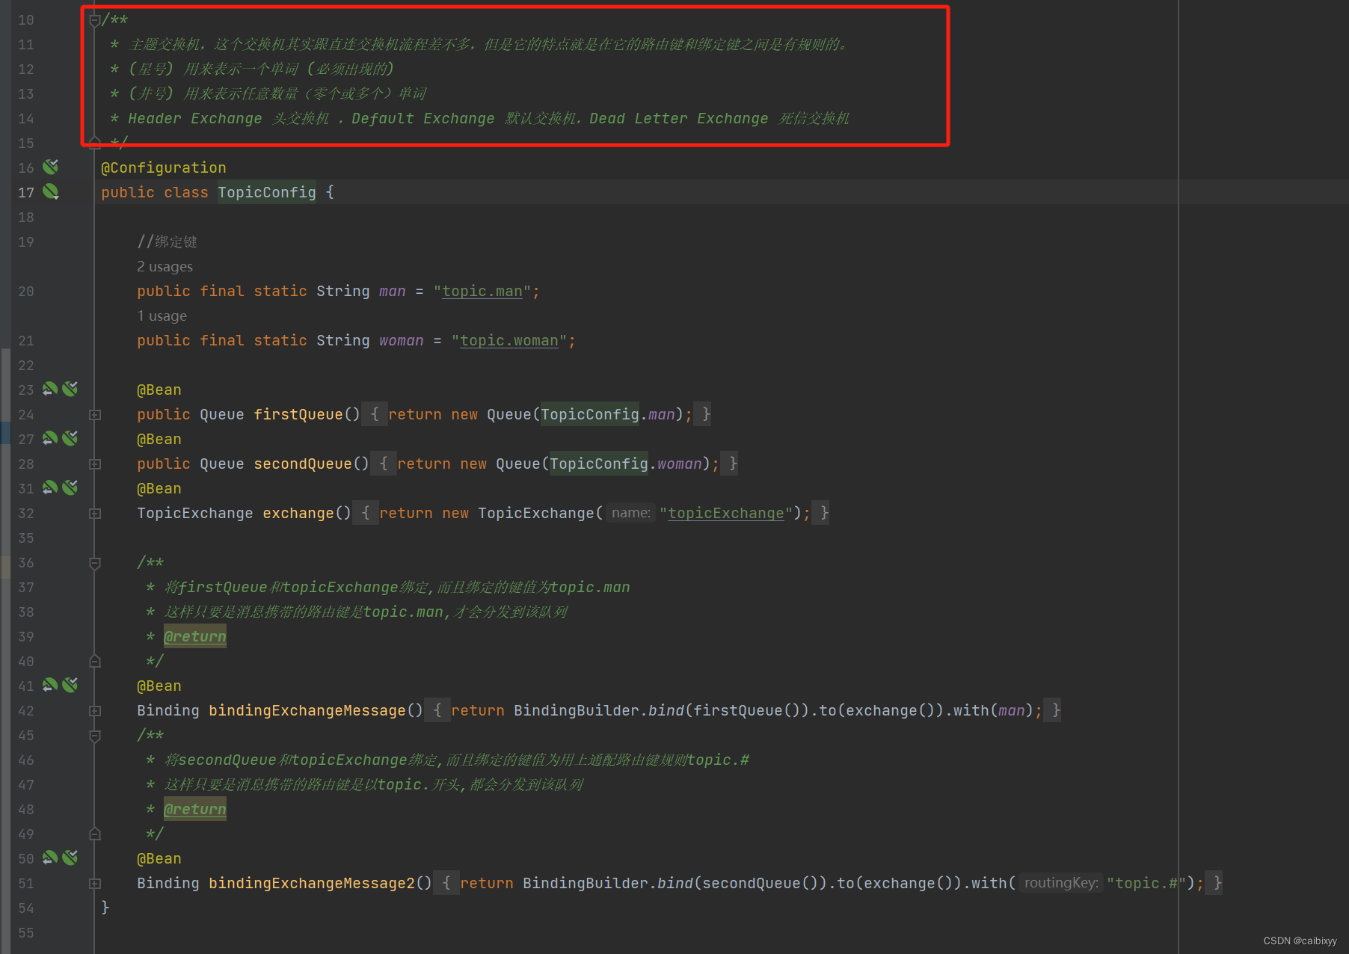
Task: Click the 'woman' field name on line 21
Action: [402, 340]
